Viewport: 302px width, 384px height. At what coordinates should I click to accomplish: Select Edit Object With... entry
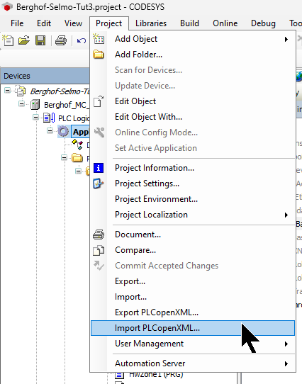point(193,117)
